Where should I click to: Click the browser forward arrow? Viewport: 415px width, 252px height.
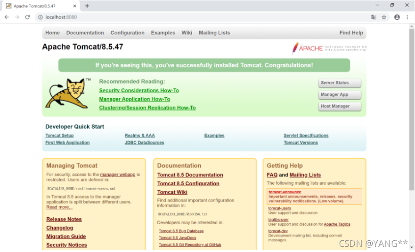tap(17, 17)
